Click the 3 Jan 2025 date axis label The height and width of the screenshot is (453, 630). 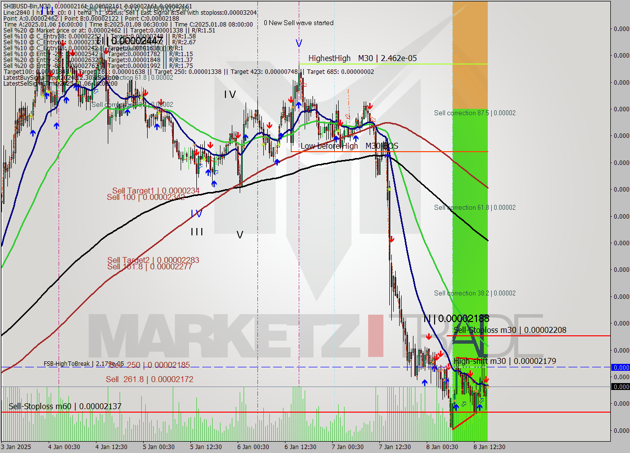point(16,447)
